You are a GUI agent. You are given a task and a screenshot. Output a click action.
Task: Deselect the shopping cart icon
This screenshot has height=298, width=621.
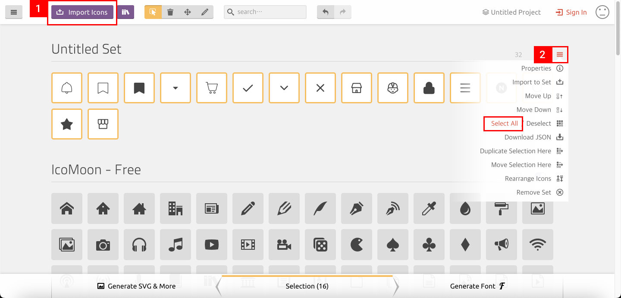tap(212, 88)
